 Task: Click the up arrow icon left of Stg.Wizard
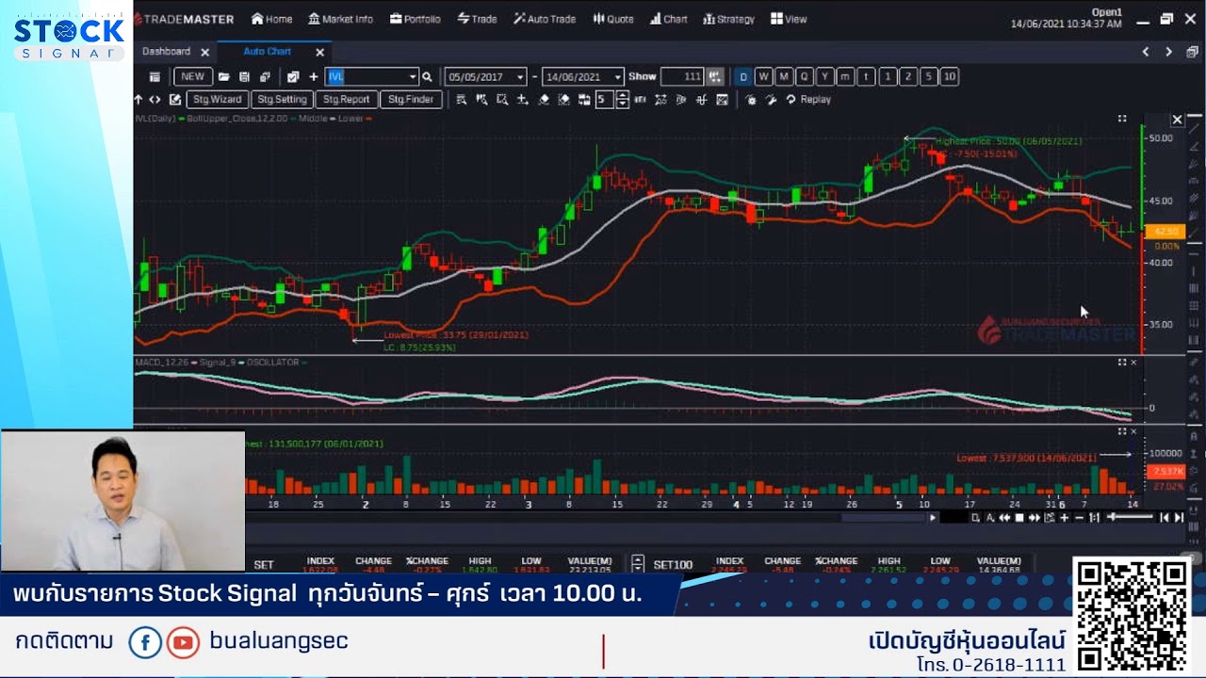coord(139,100)
